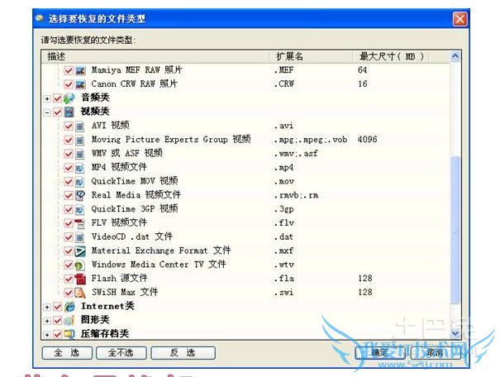500x377 pixels.
Task: Toggle the 视频类 category checkbox
Action: (57, 112)
